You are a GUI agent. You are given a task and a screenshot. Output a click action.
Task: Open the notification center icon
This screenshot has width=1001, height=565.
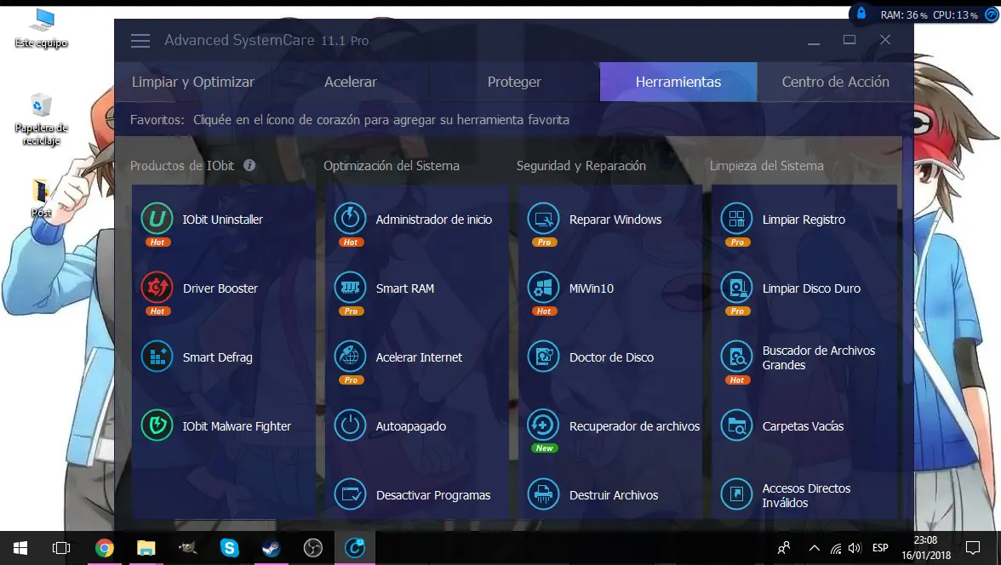973,548
